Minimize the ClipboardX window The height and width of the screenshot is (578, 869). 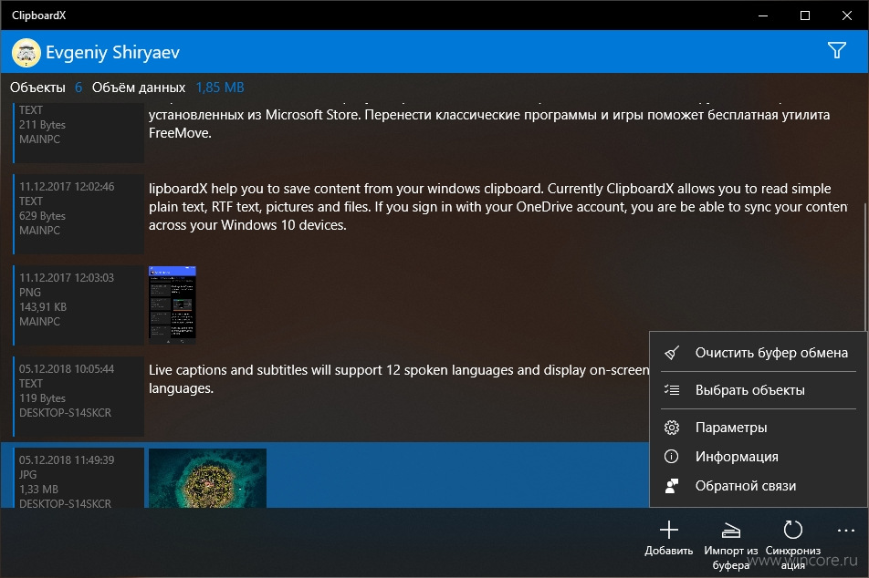tap(763, 15)
